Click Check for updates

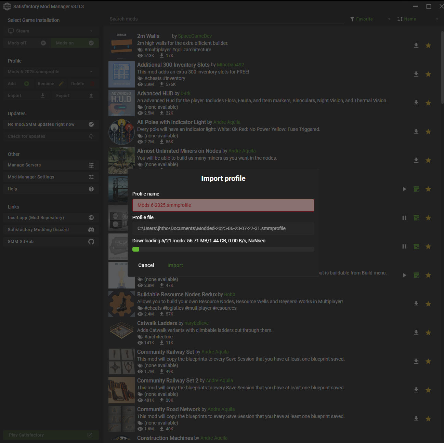pyautogui.click(x=51, y=136)
